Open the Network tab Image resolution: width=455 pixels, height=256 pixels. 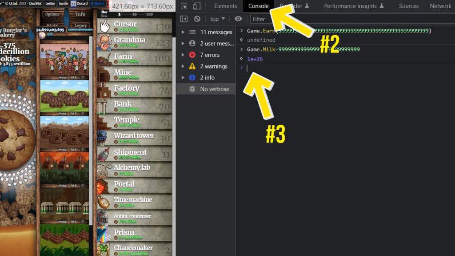(440, 6)
